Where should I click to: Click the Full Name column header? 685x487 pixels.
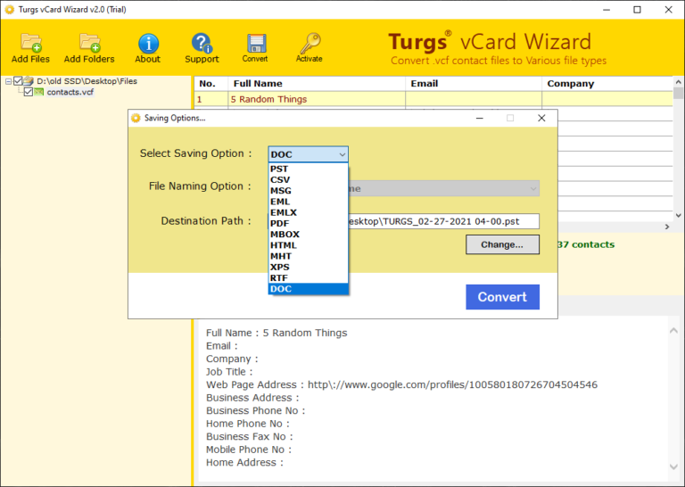pos(317,84)
